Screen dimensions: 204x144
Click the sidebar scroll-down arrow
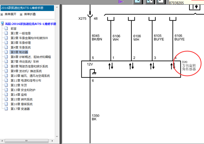(x=57, y=137)
